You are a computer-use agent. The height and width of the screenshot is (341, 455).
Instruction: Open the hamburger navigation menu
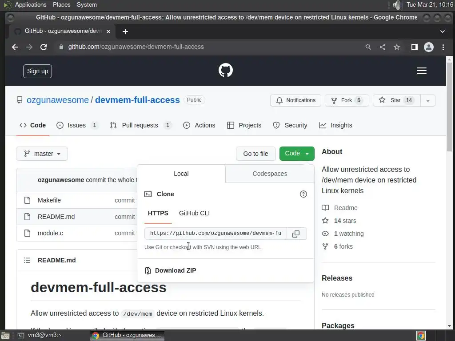tap(421, 71)
